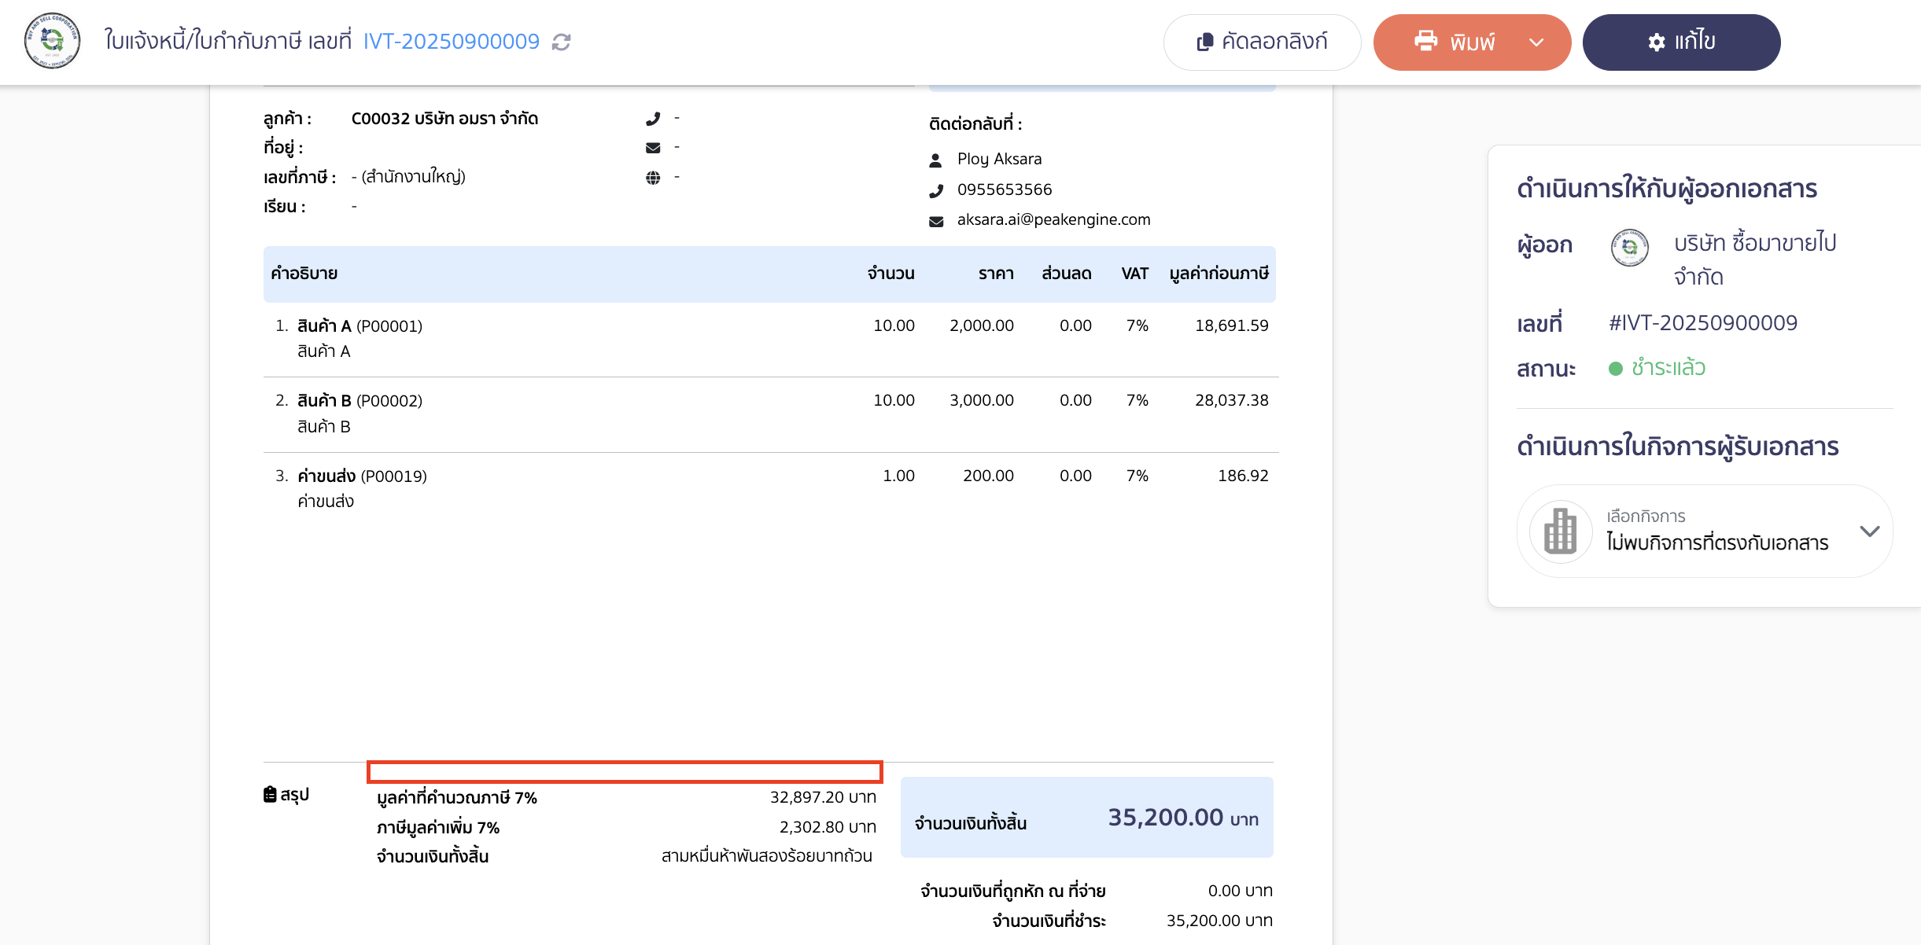Click the company logo in header

pos(52,41)
